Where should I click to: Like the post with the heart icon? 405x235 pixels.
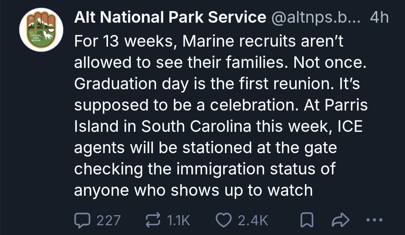click(x=225, y=220)
